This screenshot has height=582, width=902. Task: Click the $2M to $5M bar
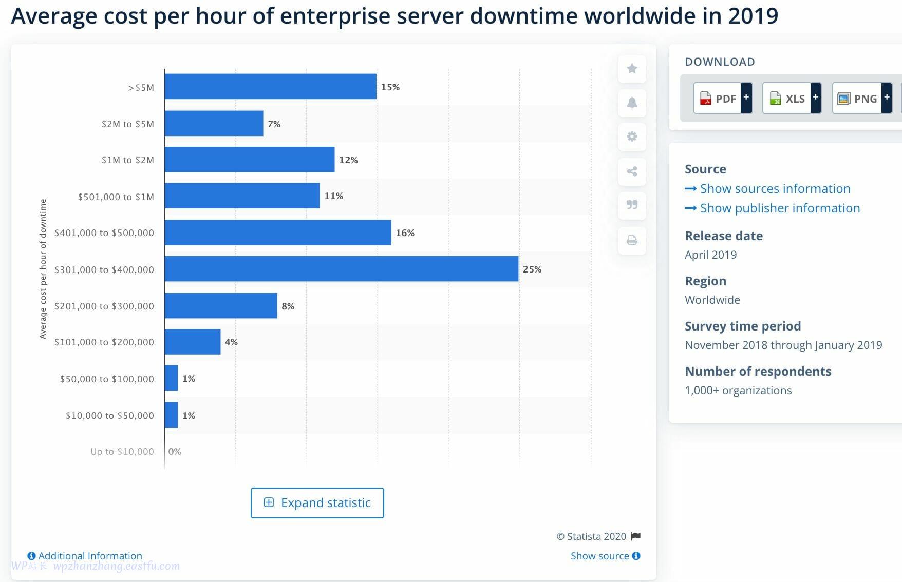click(214, 123)
